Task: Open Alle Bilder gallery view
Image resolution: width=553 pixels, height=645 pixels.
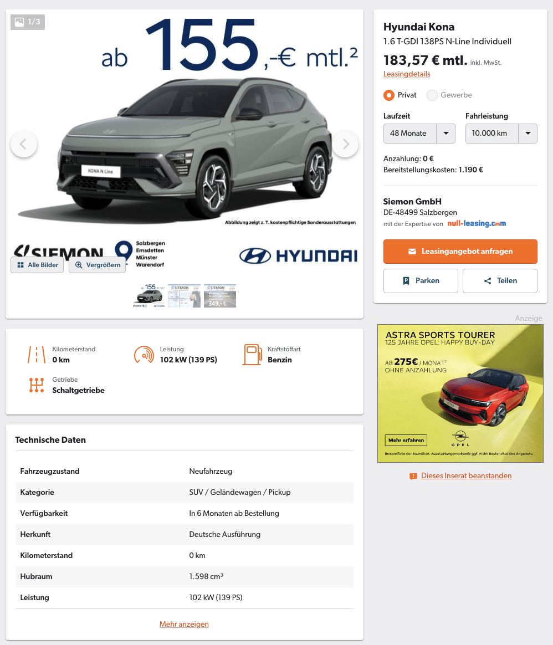Action: point(37,265)
